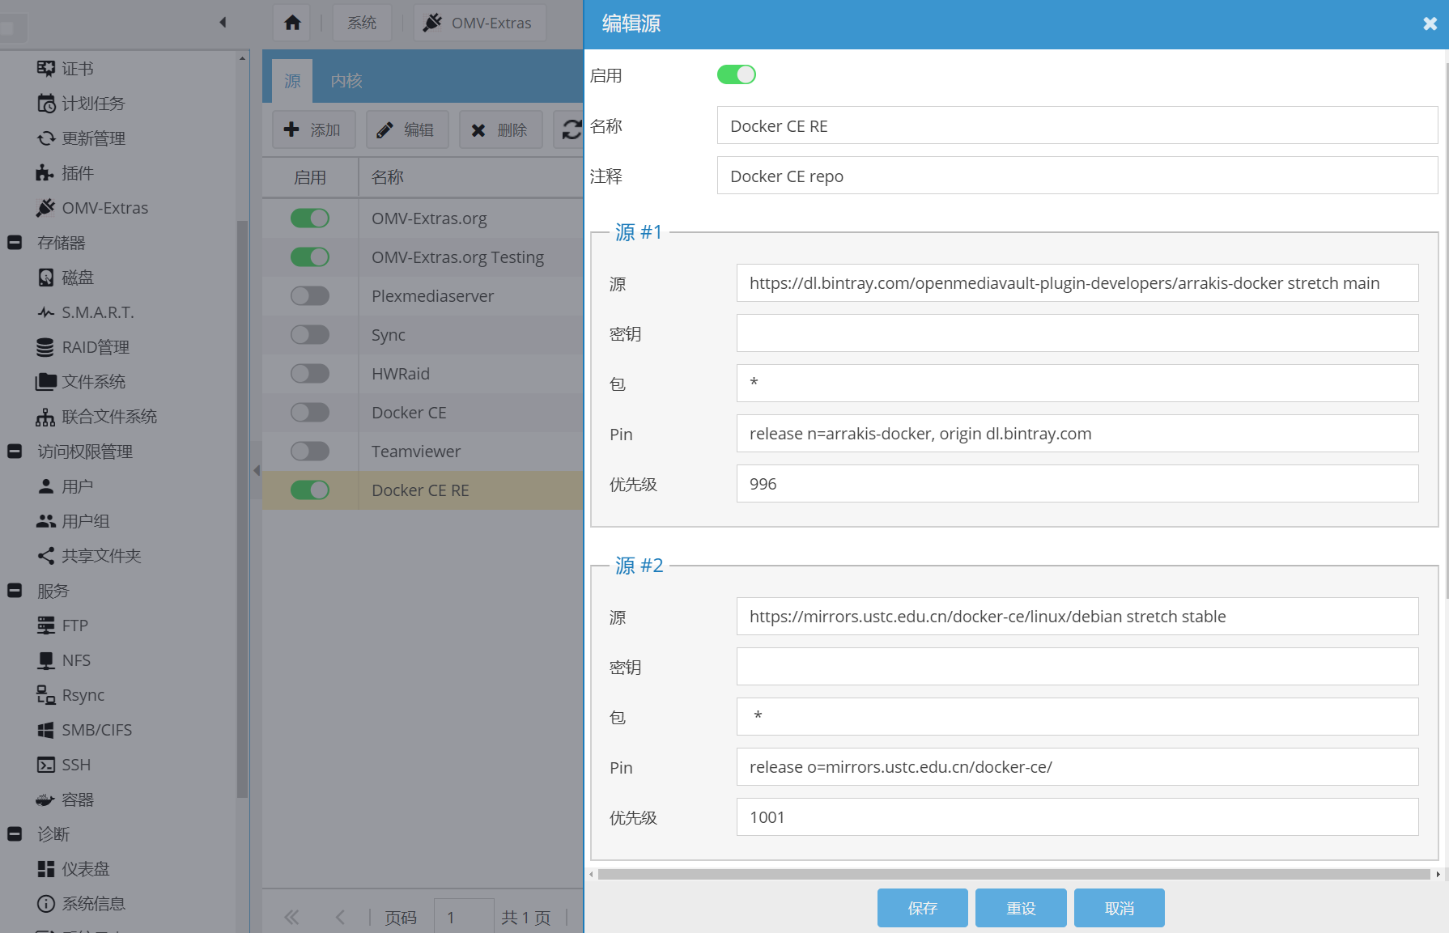Click the 源 #2 source URL field
1449x933 pixels.
click(x=1077, y=617)
